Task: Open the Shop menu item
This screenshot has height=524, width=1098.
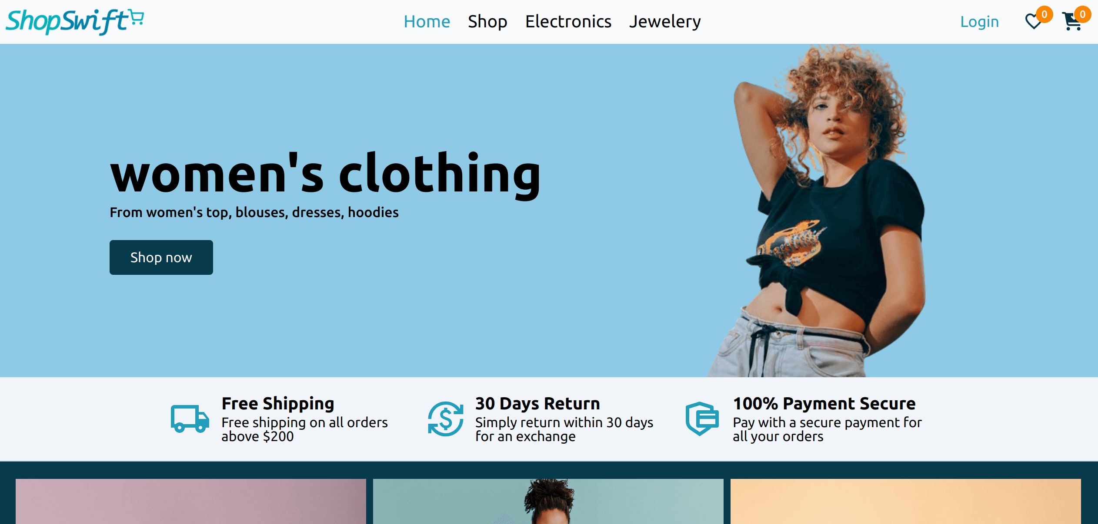Action: 487,21
